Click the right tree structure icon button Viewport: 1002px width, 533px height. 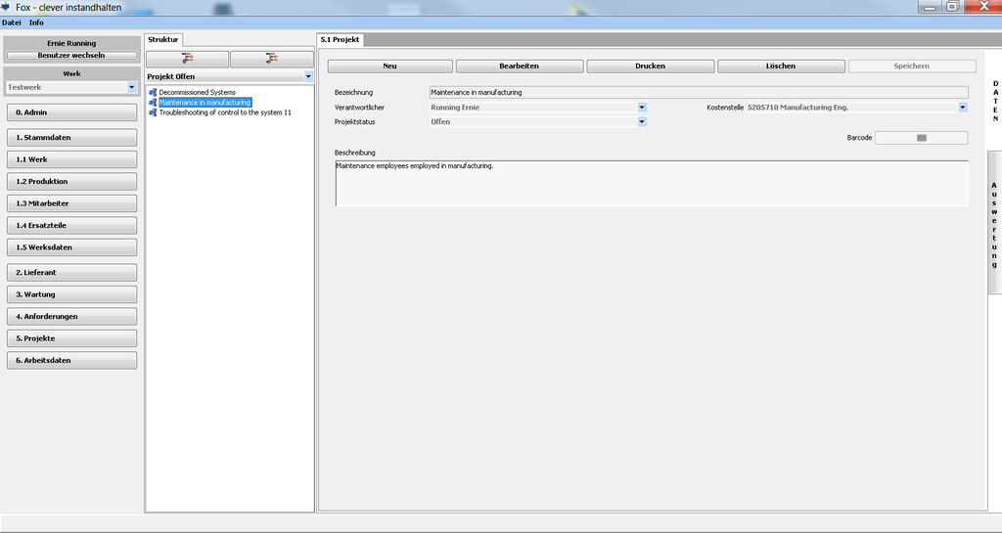271,60
